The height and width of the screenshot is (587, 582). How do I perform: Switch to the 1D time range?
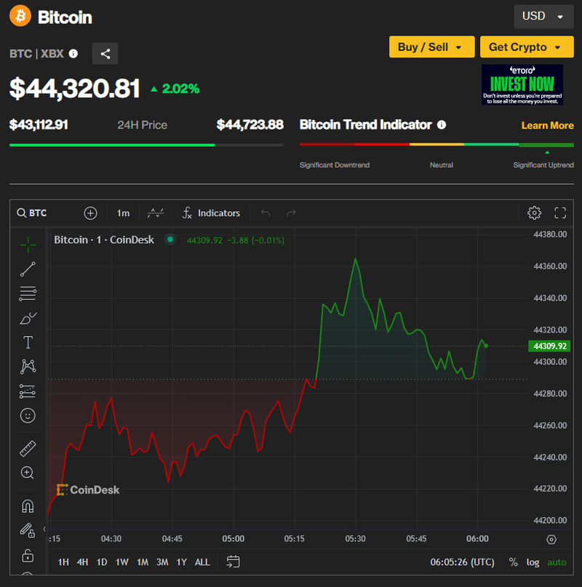point(102,562)
